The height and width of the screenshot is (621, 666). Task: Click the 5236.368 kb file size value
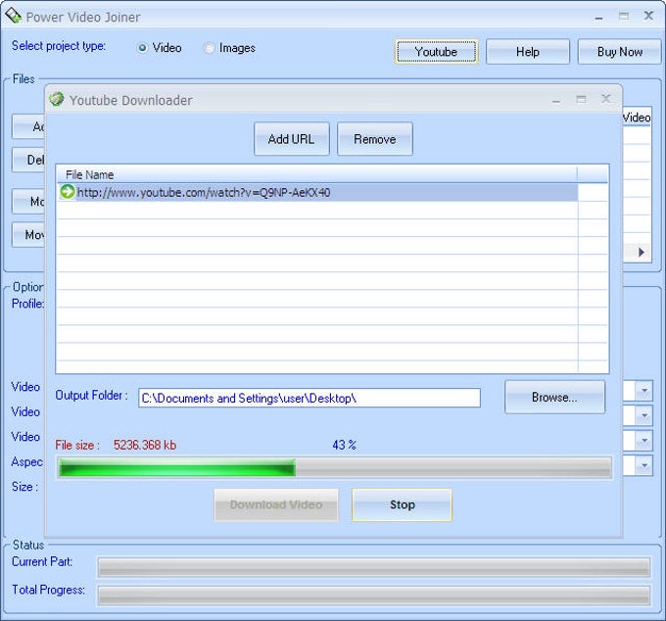tap(145, 445)
